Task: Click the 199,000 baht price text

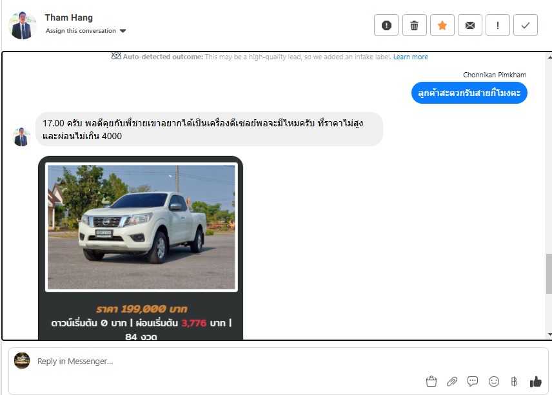Action: [141, 309]
